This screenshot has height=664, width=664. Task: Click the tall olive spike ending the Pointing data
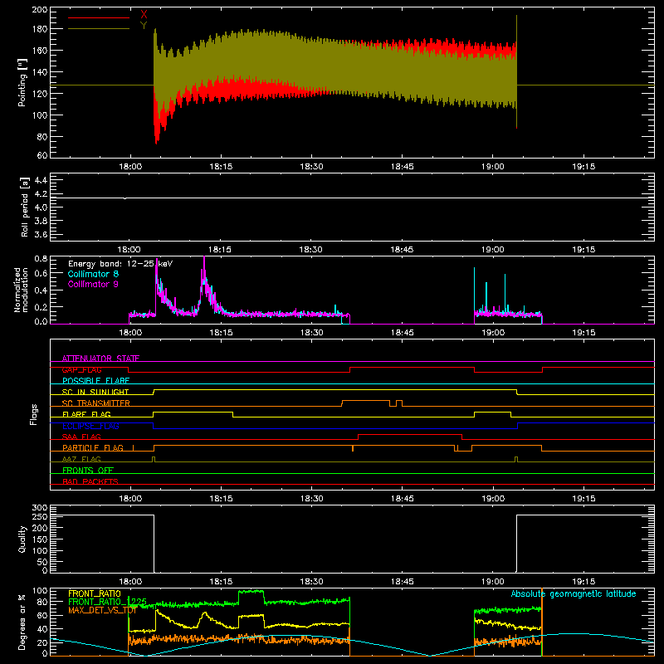516,72
